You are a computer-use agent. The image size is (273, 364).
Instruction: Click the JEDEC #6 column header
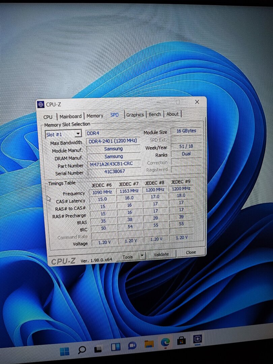point(101,185)
